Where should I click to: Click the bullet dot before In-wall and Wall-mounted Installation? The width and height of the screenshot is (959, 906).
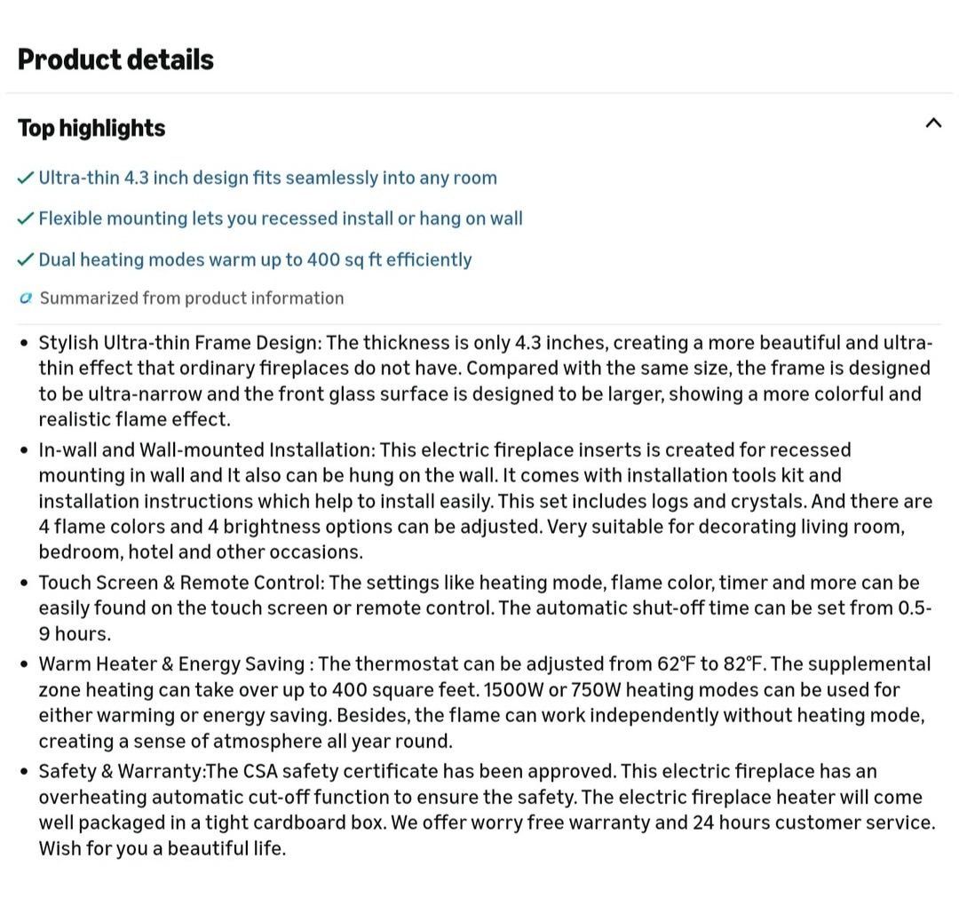point(24,451)
